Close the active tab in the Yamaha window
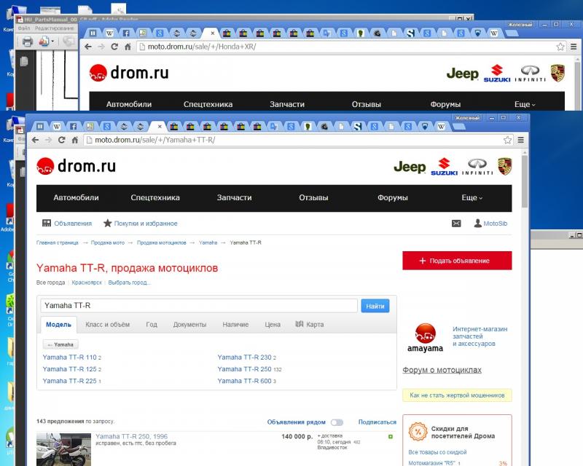583x466 pixels. (x=160, y=127)
